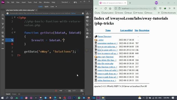Reload the Firefox page
Viewport: 177px width, 100px height.
pyautogui.click(x=106, y=8)
